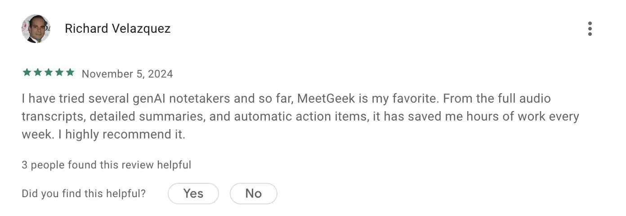
Task: Click the fourth green rating star
Action: [x=59, y=73]
